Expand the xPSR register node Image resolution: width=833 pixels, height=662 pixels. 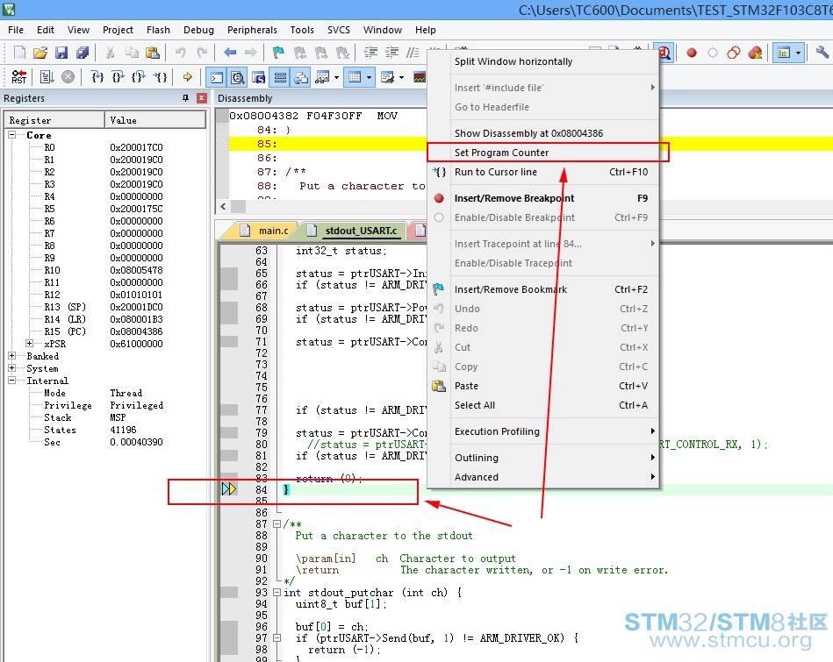(29, 344)
